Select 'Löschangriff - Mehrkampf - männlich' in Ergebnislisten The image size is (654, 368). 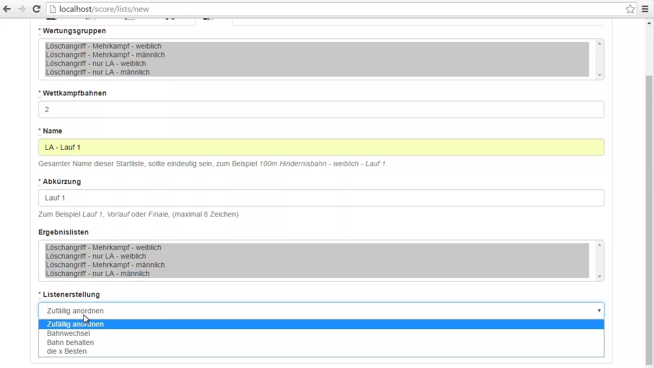317,265
